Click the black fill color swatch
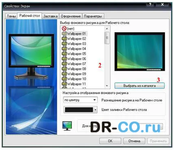The image size is (174, 150). [x=79, y=110]
